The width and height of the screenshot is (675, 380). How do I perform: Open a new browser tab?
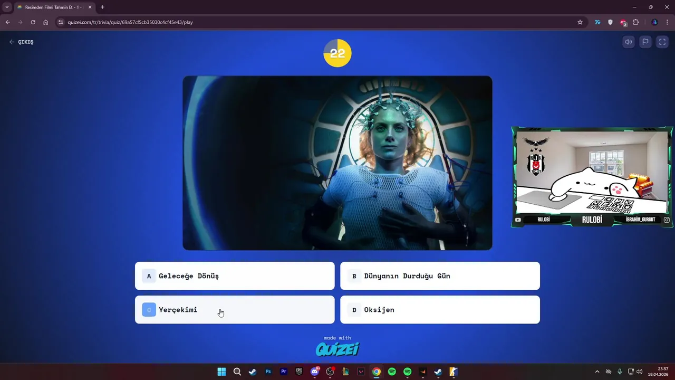(x=102, y=7)
